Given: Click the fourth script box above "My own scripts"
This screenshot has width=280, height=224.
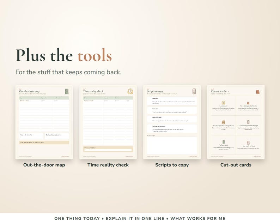Looking at the screenshot, I should pyautogui.click(x=172, y=129).
